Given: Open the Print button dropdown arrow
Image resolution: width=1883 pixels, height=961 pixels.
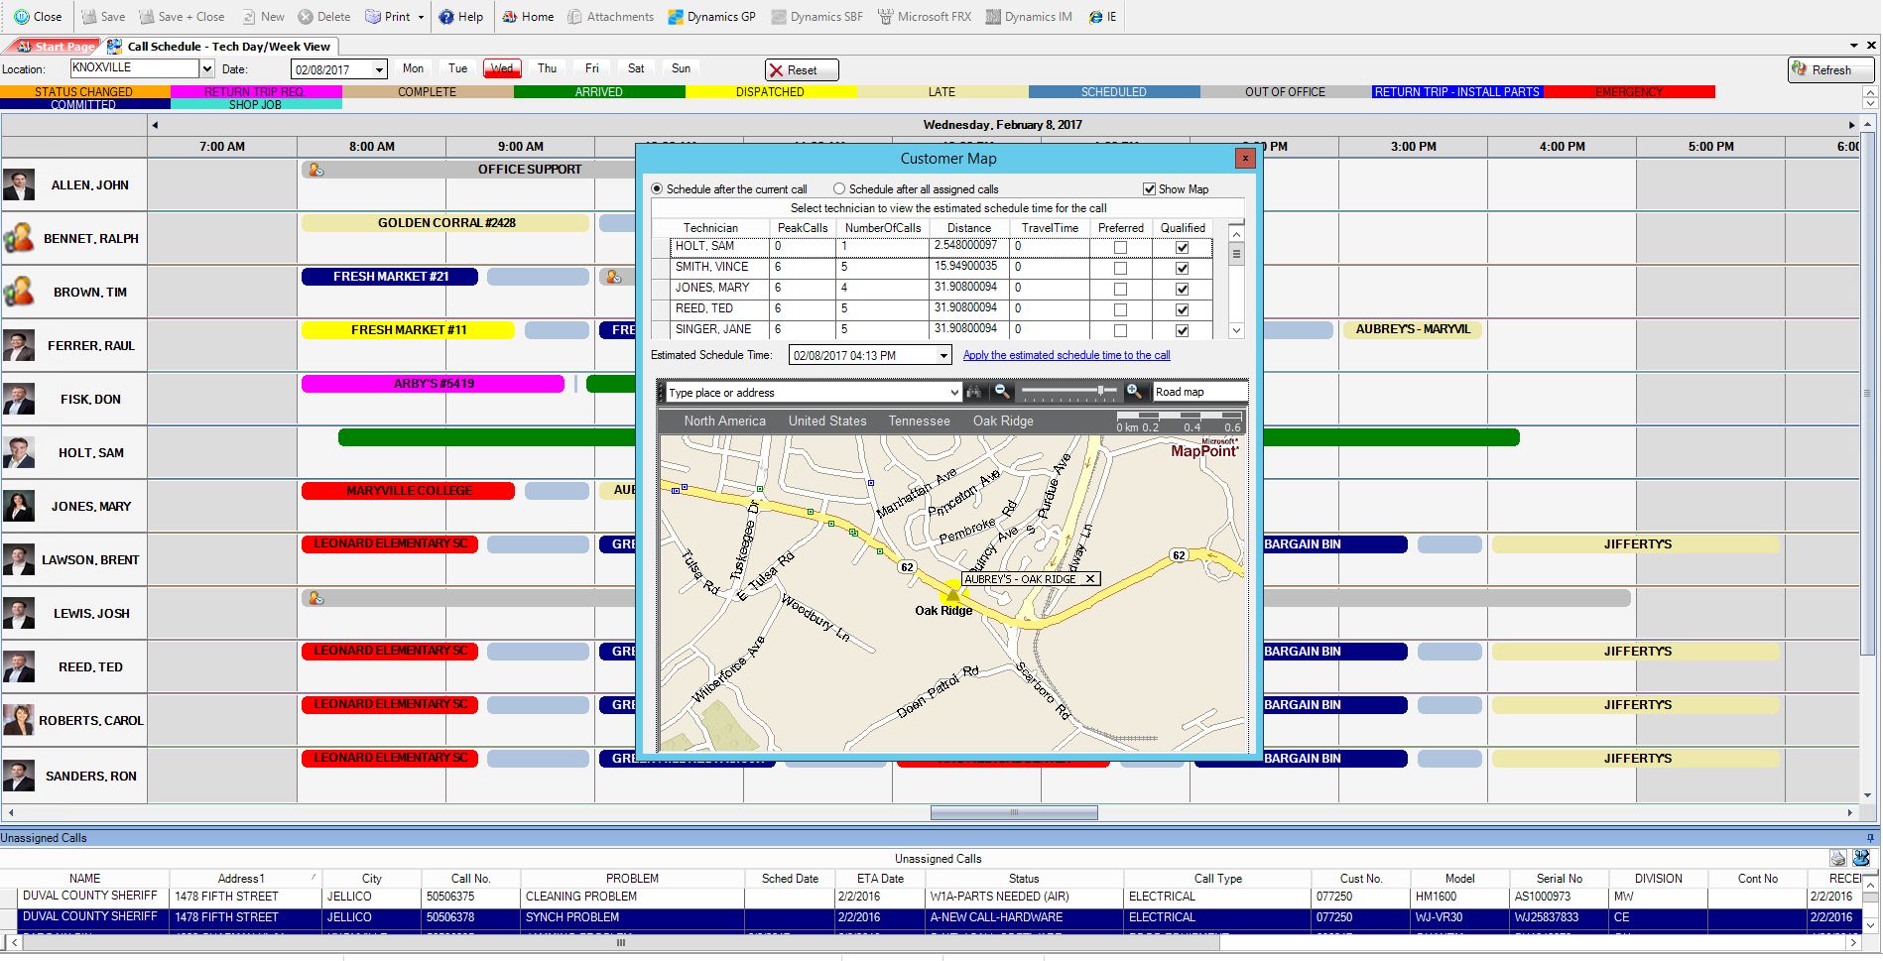Looking at the screenshot, I should [x=421, y=17].
